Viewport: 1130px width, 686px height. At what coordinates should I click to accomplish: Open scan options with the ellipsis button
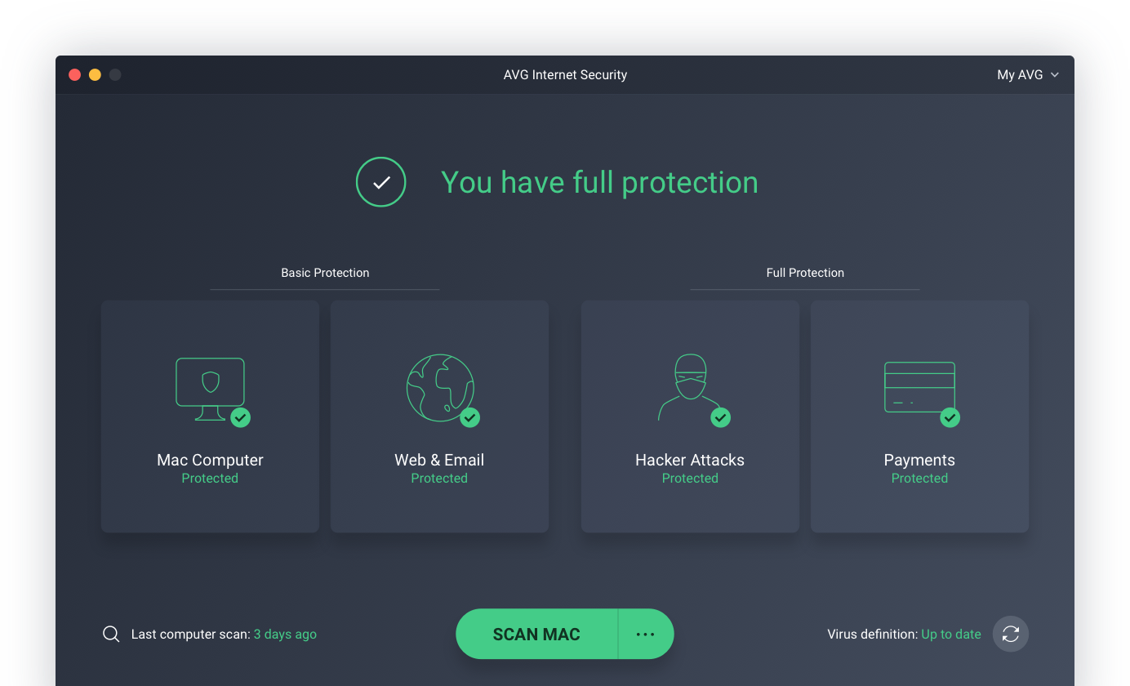pos(646,634)
